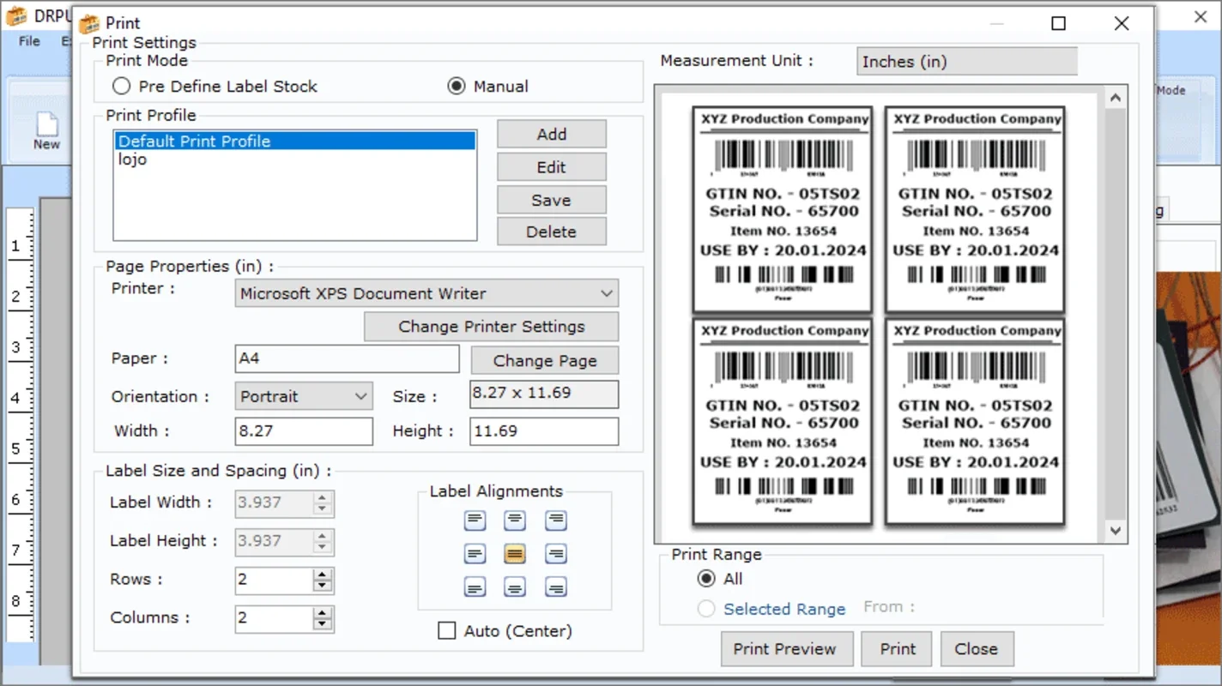
Task: Decrease Rows value with down arrow
Action: (x=323, y=587)
